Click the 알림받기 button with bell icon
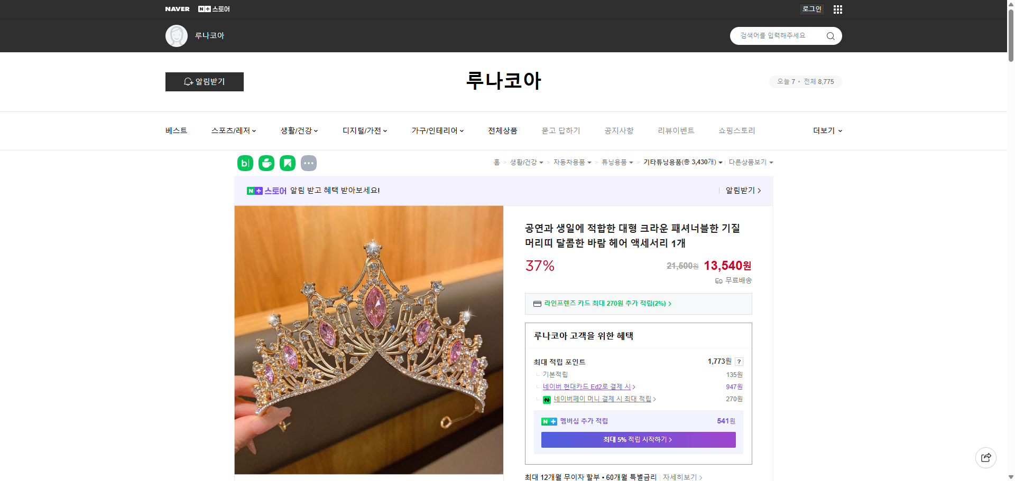The image size is (1015, 481). coord(204,82)
